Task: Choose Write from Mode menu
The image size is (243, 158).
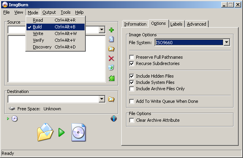Action: [55, 33]
